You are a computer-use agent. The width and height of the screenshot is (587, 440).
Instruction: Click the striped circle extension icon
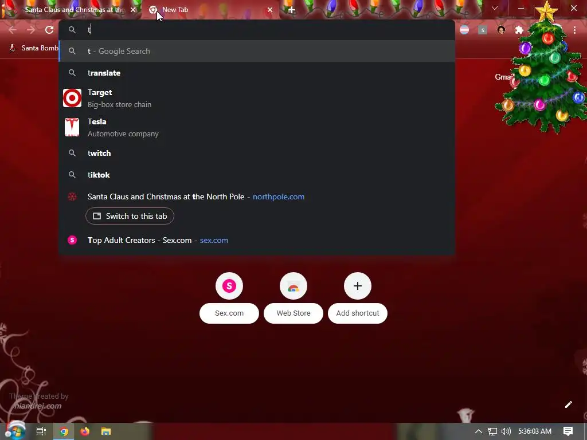pos(464,30)
